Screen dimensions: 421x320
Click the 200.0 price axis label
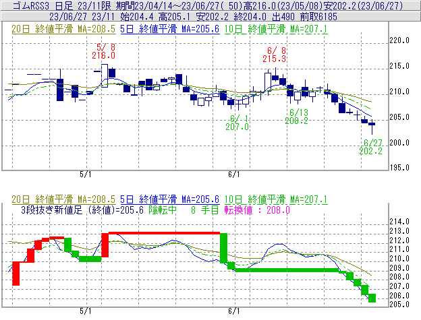pos(399,143)
